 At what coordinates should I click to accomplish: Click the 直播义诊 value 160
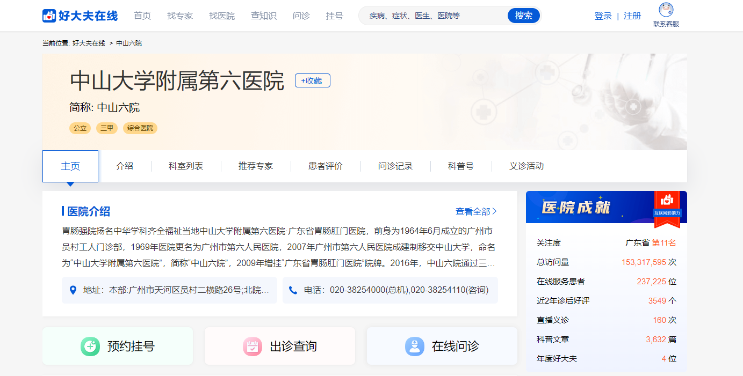pyautogui.click(x=660, y=320)
